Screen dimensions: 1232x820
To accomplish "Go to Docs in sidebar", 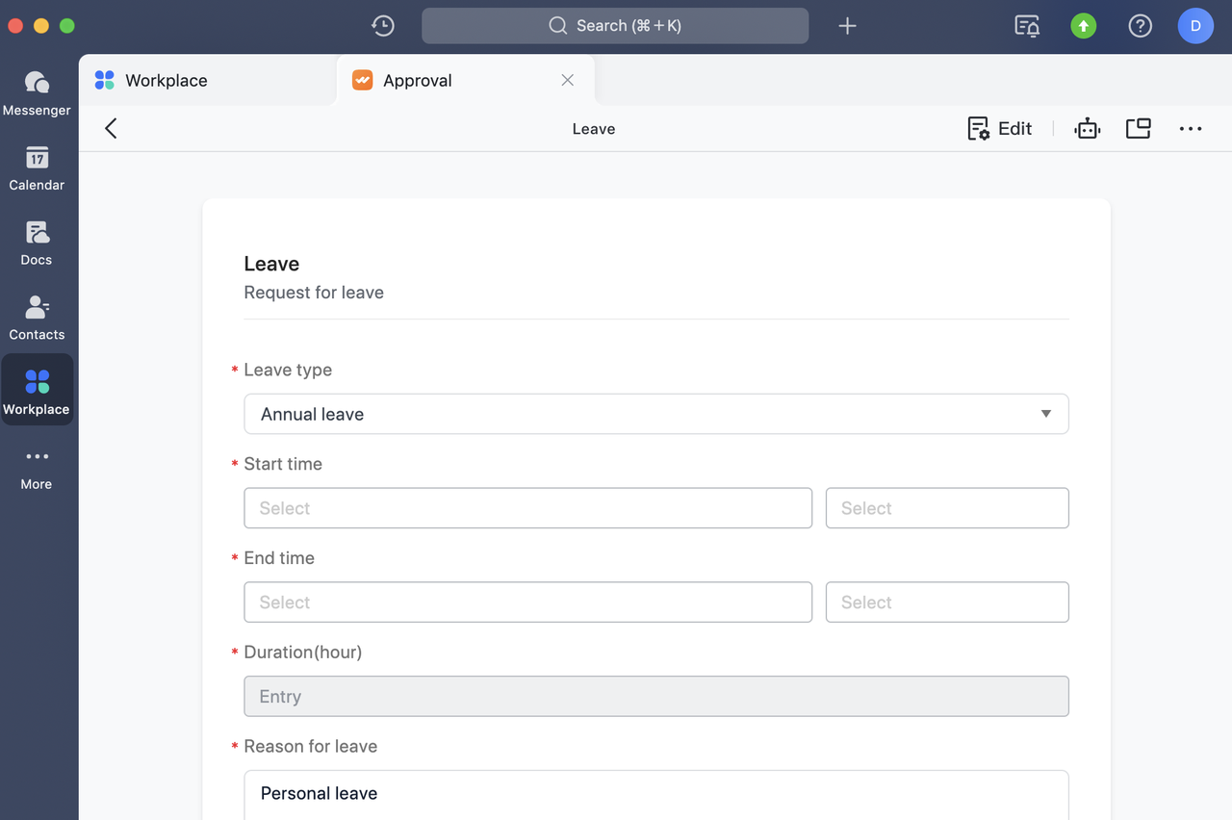I will tap(37, 243).
